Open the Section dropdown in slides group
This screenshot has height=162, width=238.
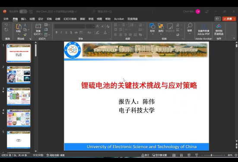point(47,35)
